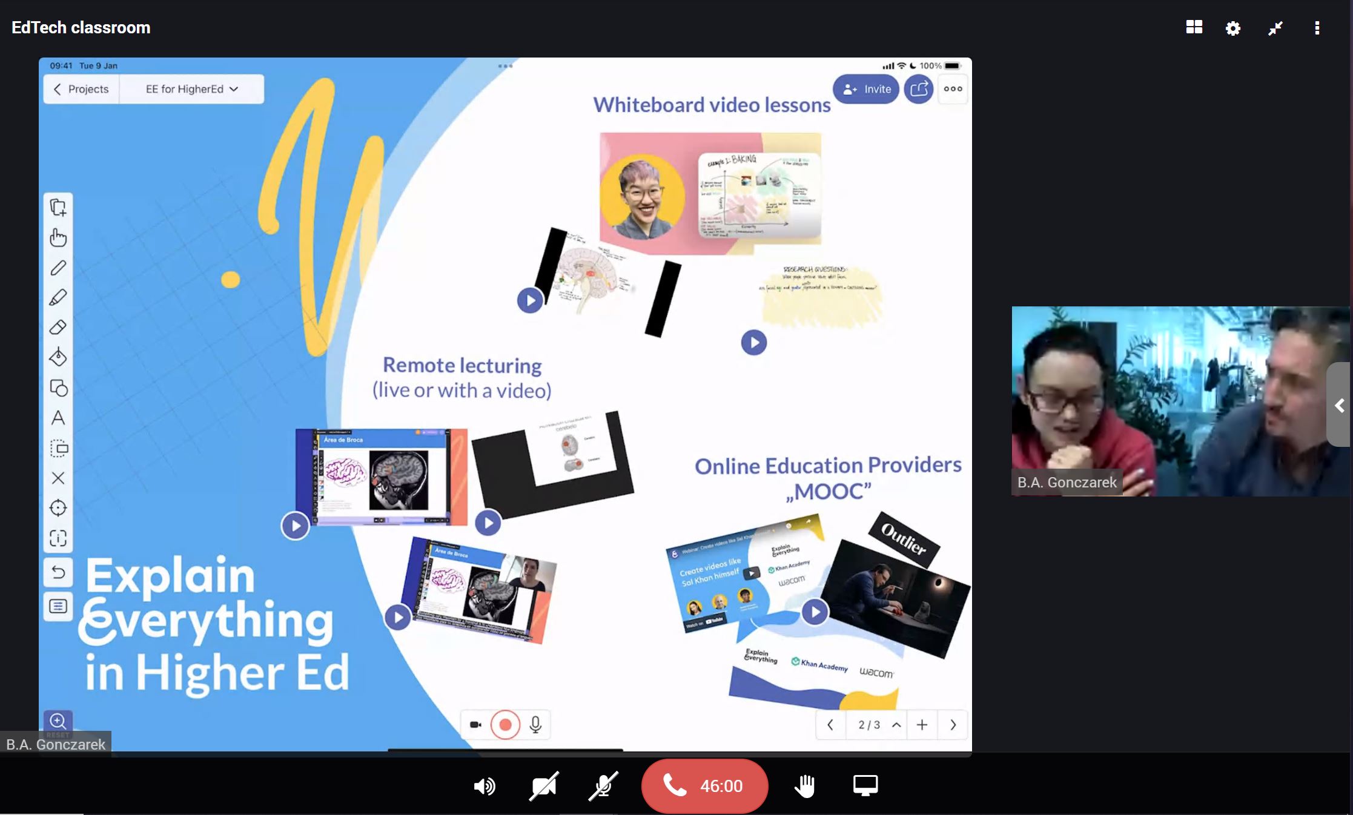Select the shapes tool
The height and width of the screenshot is (815, 1353).
[58, 388]
